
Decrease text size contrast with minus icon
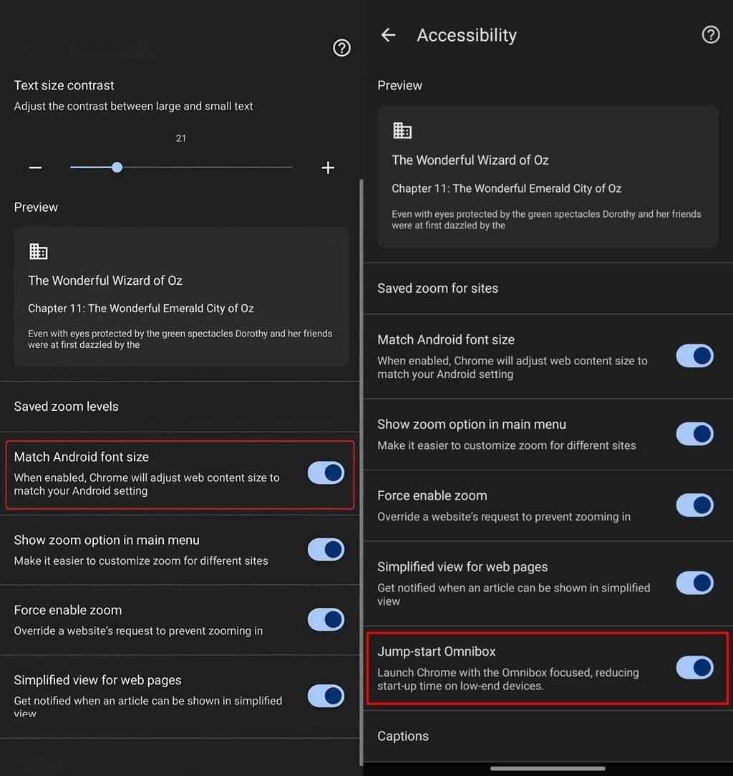[35, 168]
